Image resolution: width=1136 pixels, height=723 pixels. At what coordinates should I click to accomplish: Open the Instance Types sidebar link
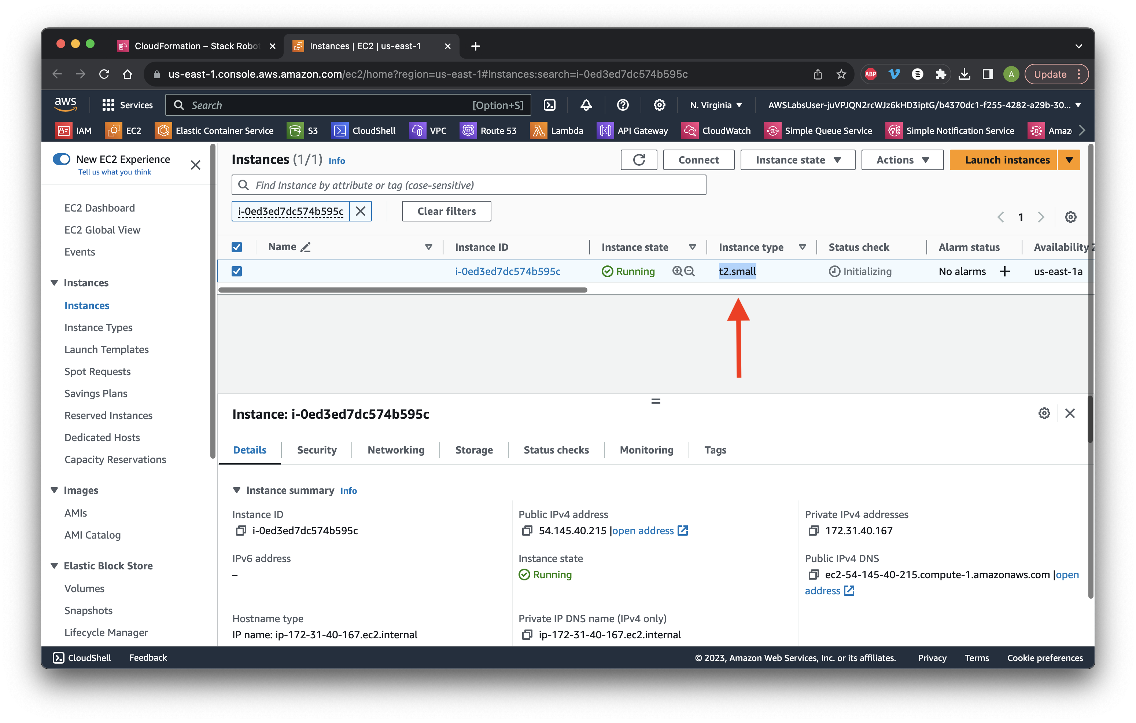point(98,327)
